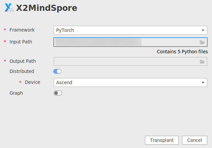
Task: Browse folder for Output Path
Action: [x=202, y=62]
